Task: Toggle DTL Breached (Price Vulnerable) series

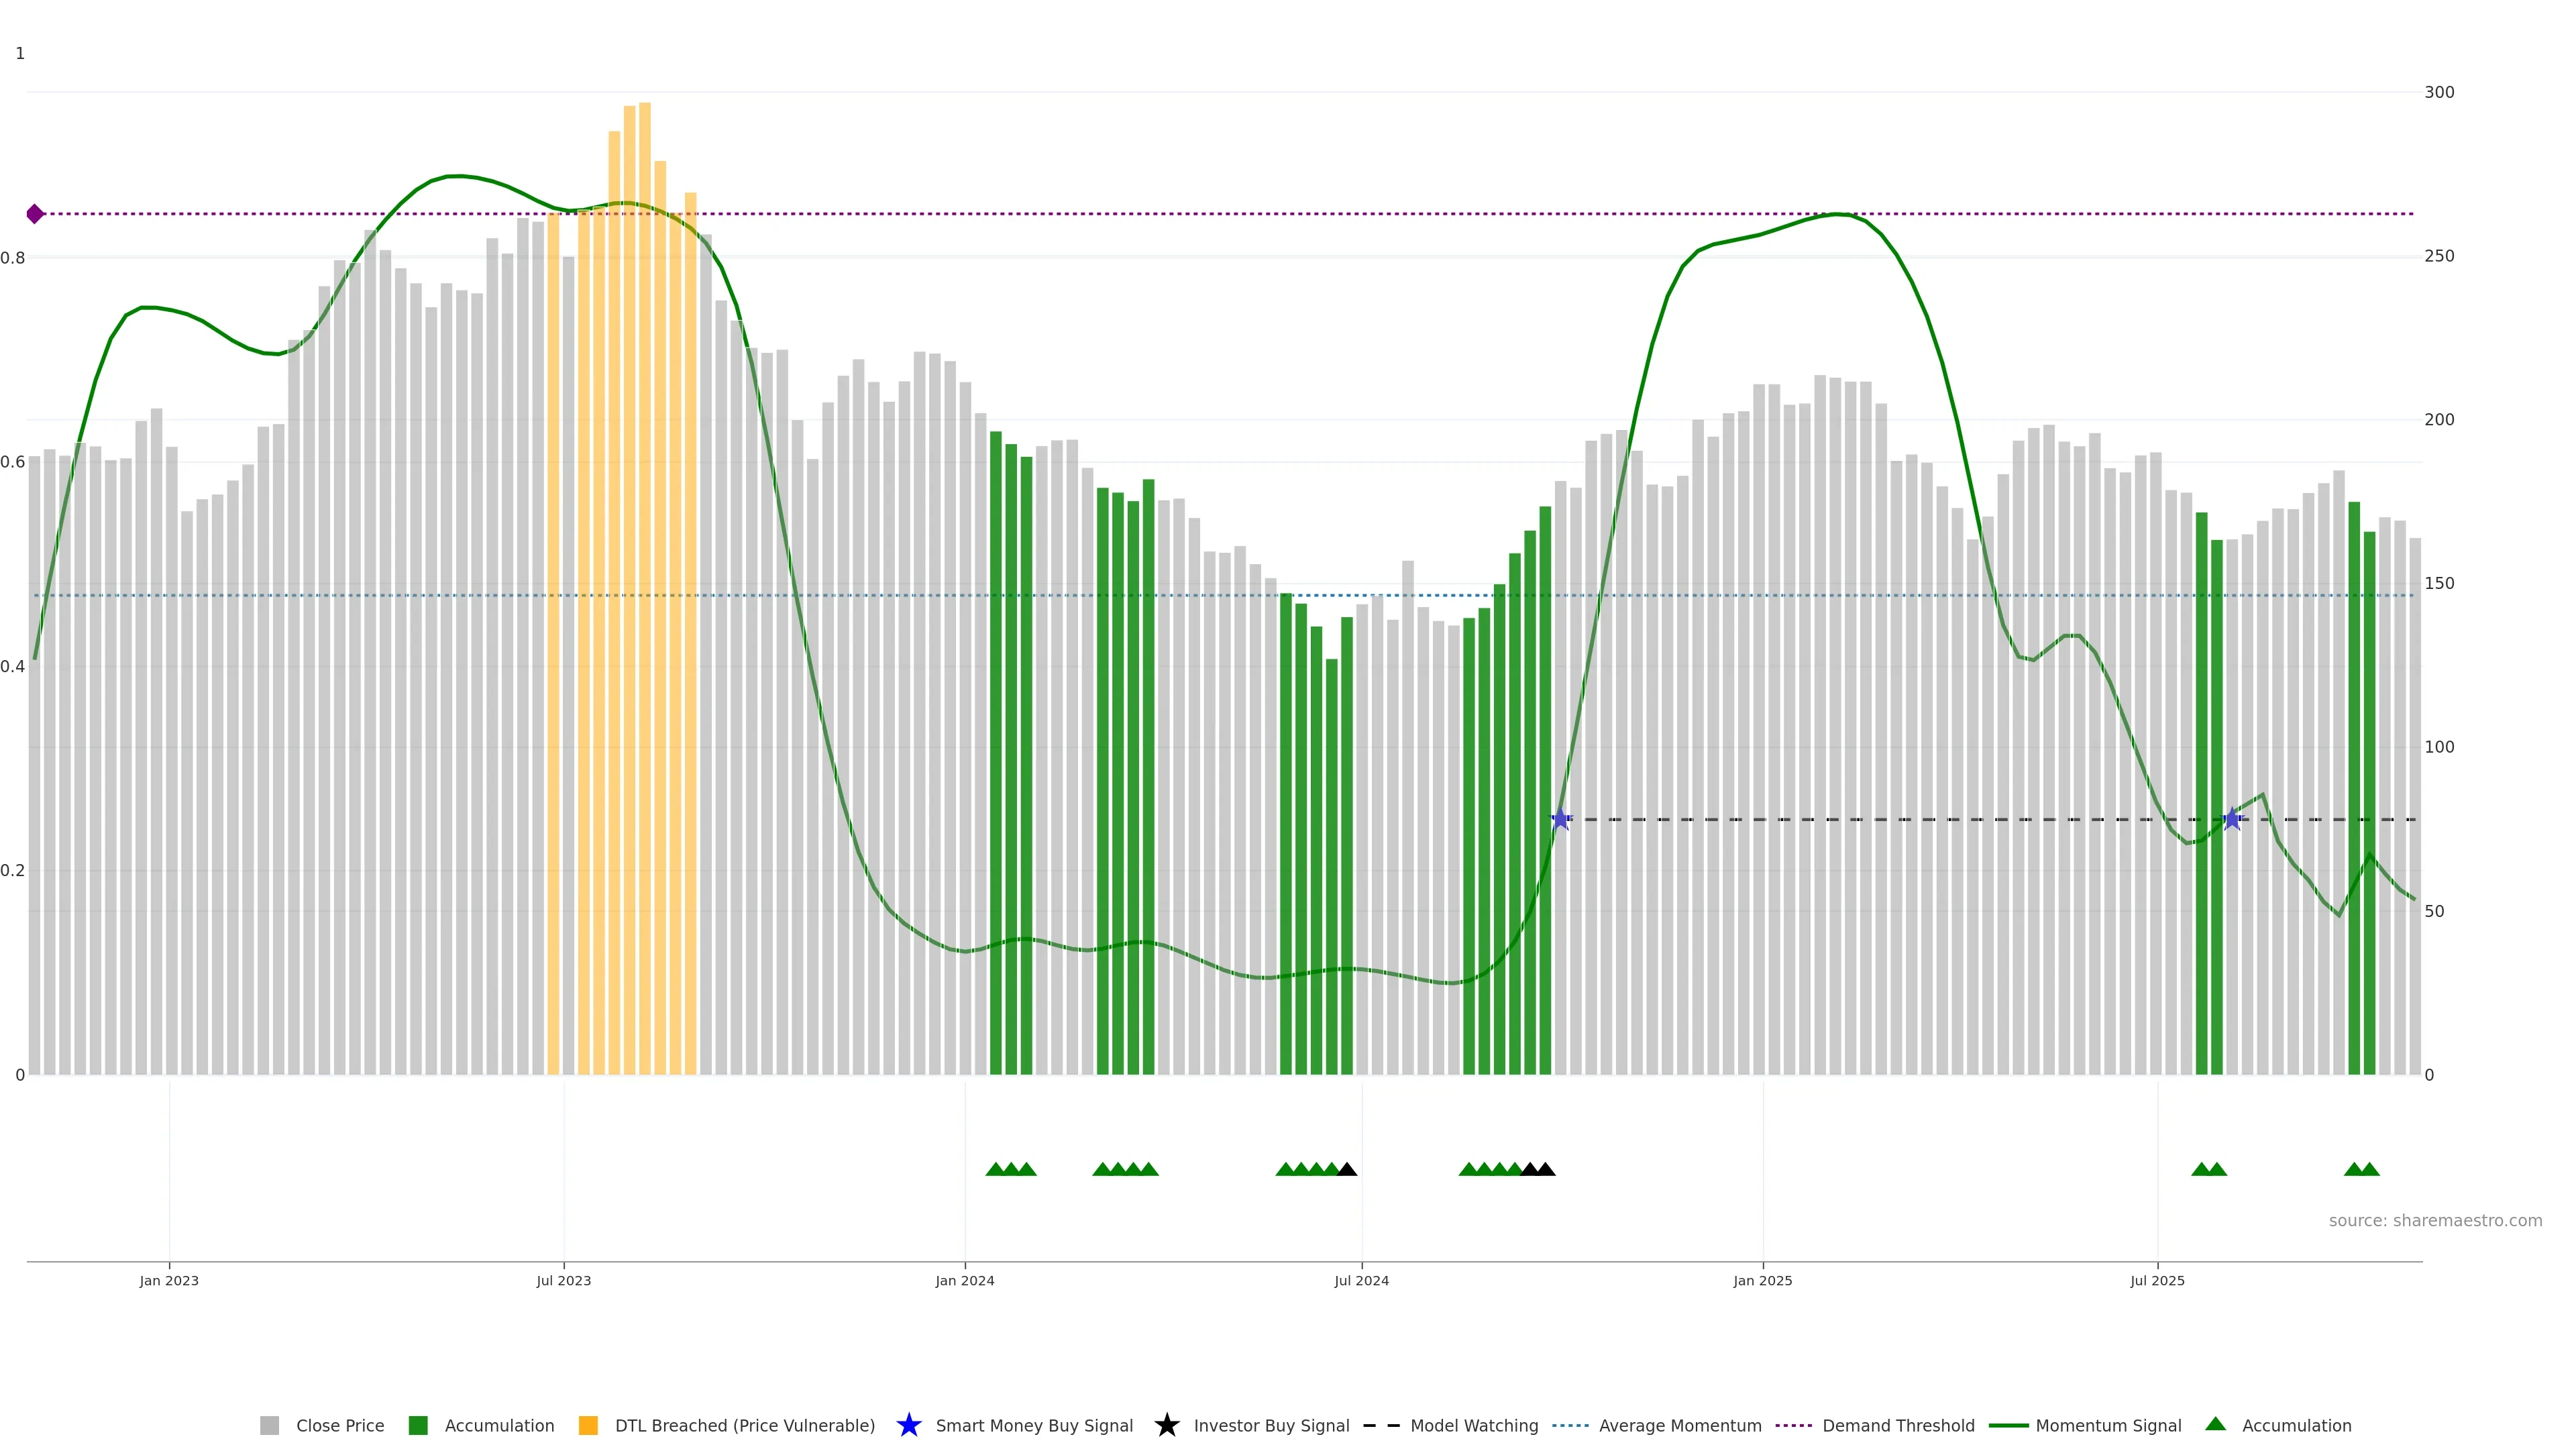Action: (744, 1426)
